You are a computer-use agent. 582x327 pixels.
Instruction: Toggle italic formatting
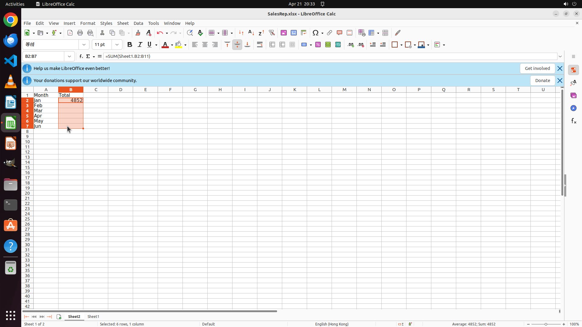140,45
